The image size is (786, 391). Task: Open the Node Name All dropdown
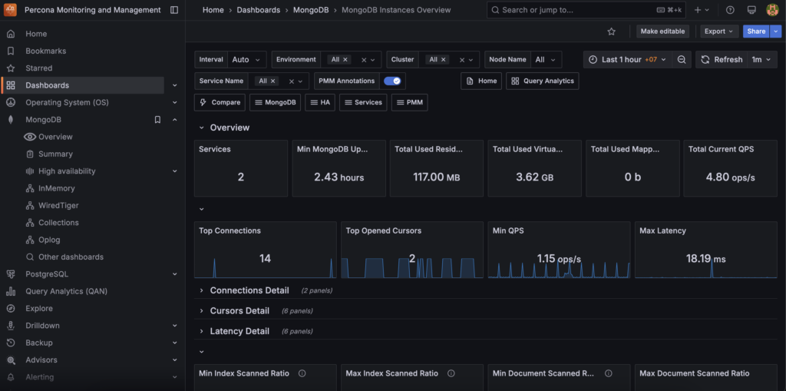coord(546,59)
